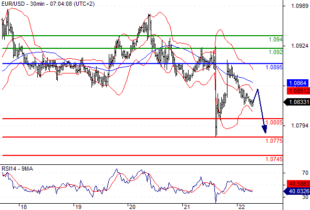Screen dimensions: 310x210
Task: Click the 1.08331 current price marker
Action: click(297, 102)
